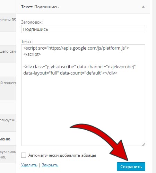Open the partially visible ленты RSS widget
The width and height of the screenshot is (156, 173).
[x=8, y=23]
